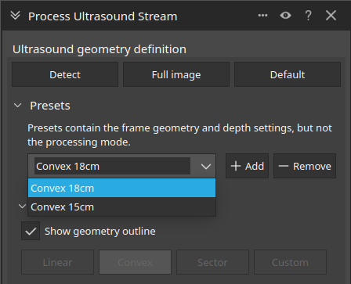Click the Convex 18cm combo text field
The width and height of the screenshot is (351, 284).
pos(112,166)
